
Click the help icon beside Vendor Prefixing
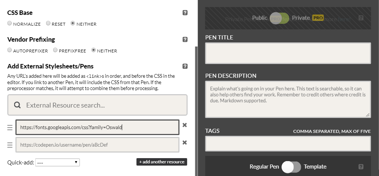185,39
